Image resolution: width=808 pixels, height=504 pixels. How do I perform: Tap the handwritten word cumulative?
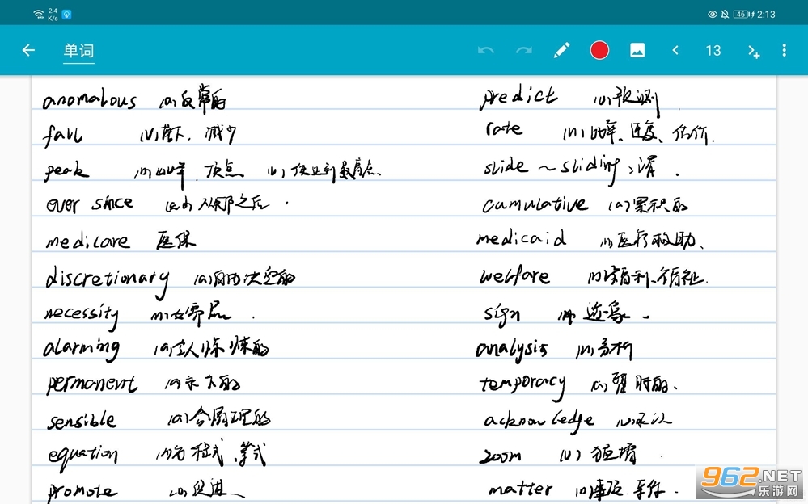click(535, 204)
